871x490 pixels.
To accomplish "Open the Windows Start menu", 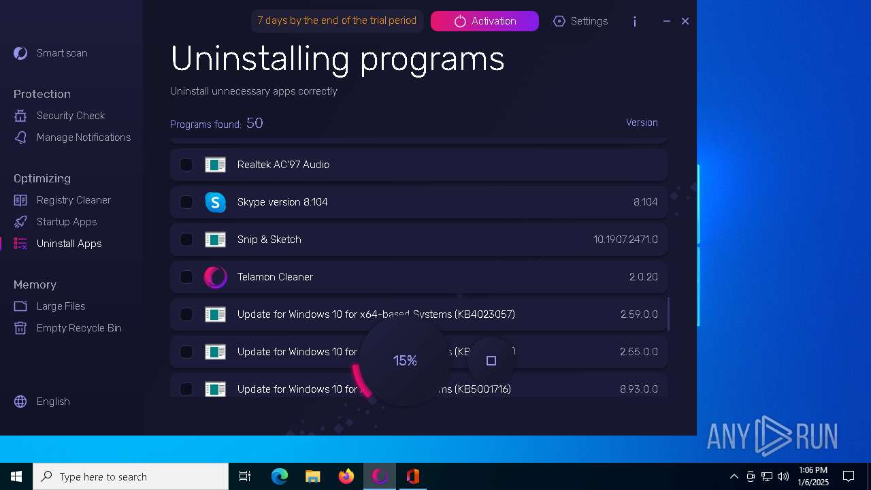I will point(16,476).
